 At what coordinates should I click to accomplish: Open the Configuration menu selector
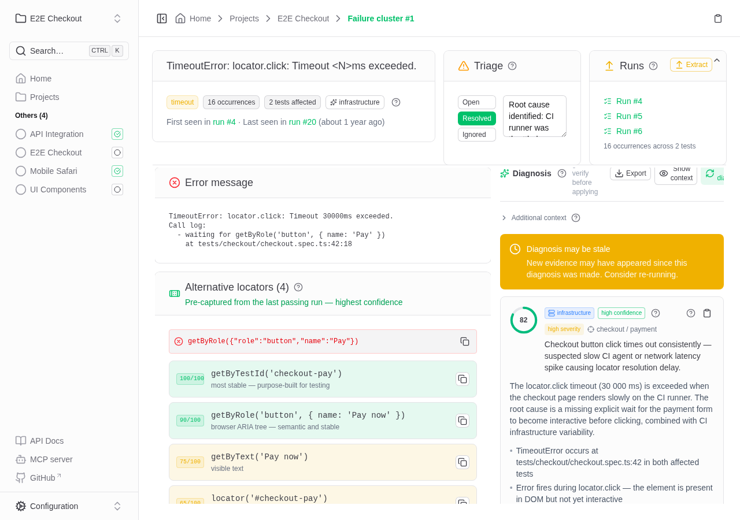pos(69,506)
